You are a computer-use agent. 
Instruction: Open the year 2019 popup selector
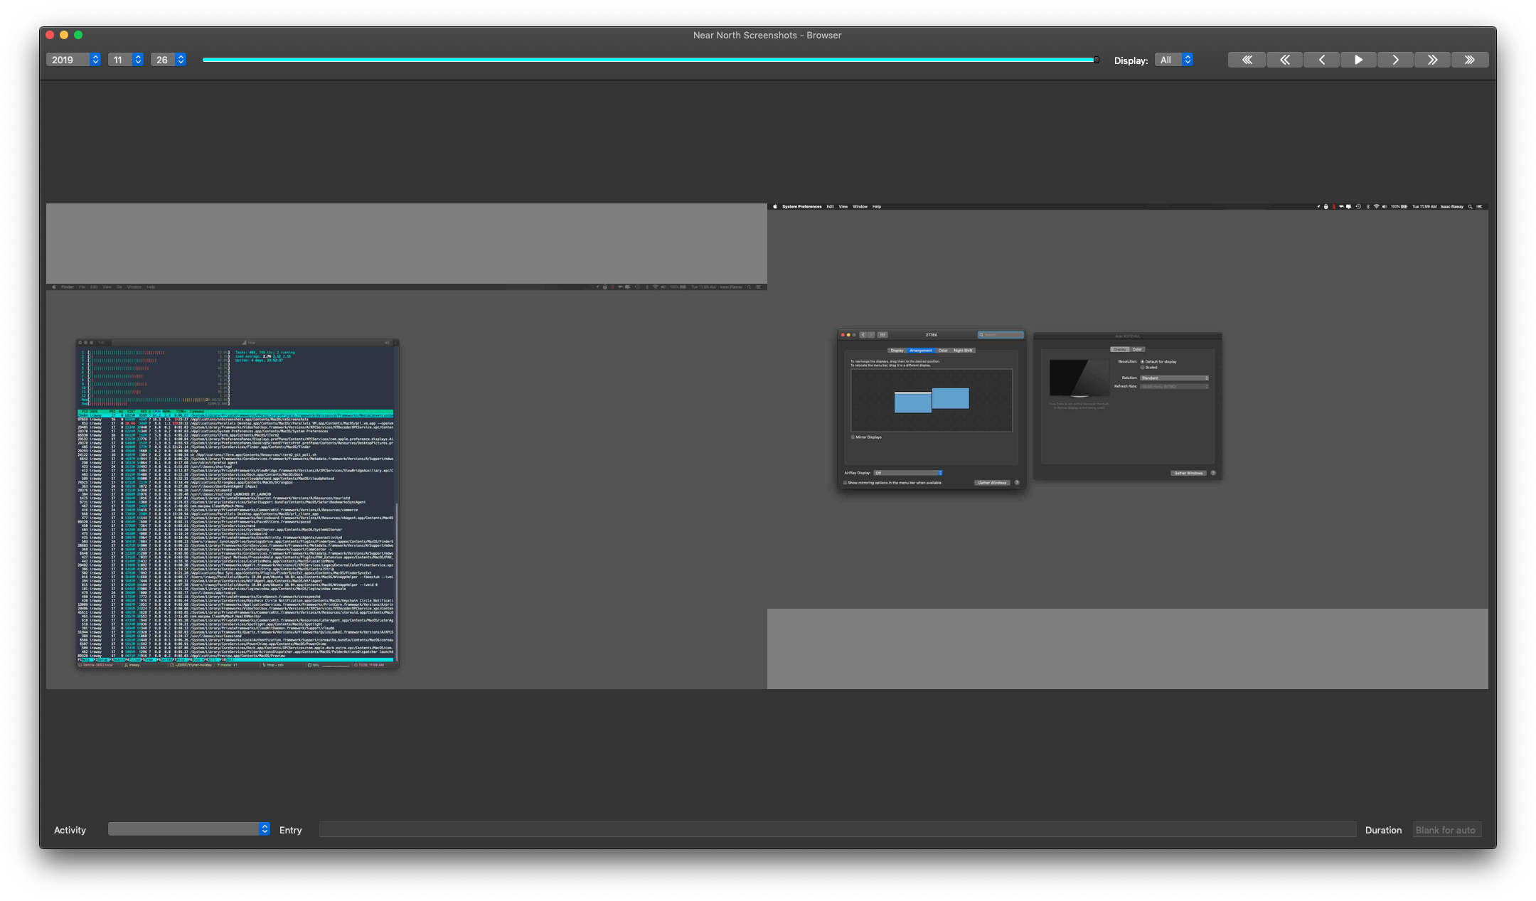[73, 60]
